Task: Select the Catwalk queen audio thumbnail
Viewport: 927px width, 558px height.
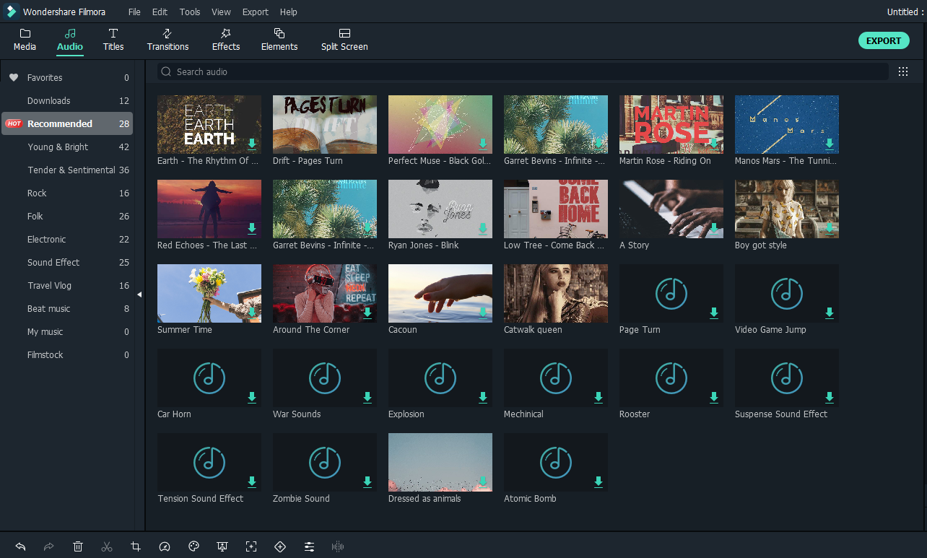Action: (555, 294)
